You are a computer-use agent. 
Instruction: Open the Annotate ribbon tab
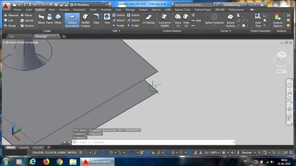coord(106,10)
